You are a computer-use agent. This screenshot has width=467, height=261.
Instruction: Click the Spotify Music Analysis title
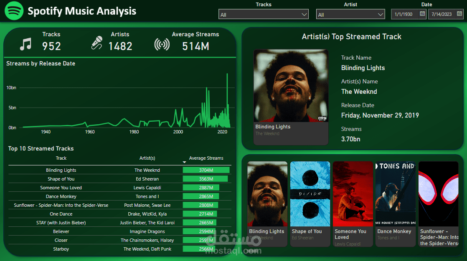(x=82, y=11)
